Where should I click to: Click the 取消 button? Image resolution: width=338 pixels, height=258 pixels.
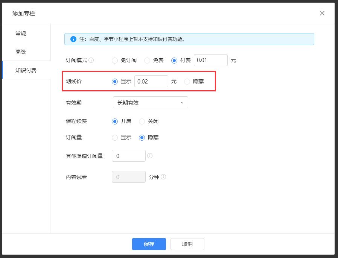click(187, 244)
